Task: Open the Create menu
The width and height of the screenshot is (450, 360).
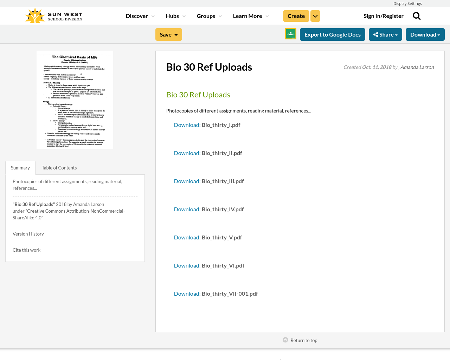Action: (x=295, y=15)
